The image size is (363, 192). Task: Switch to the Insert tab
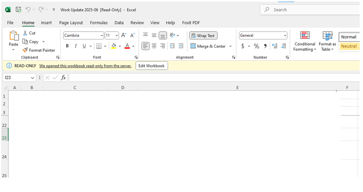coord(46,23)
